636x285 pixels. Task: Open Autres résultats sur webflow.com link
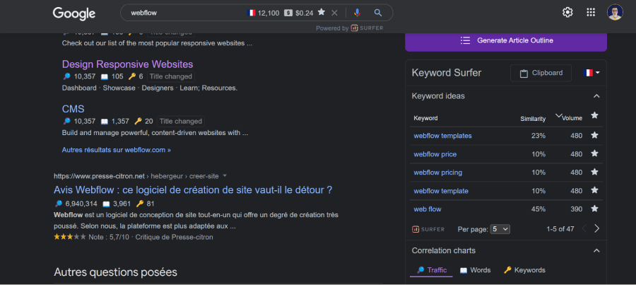point(117,150)
